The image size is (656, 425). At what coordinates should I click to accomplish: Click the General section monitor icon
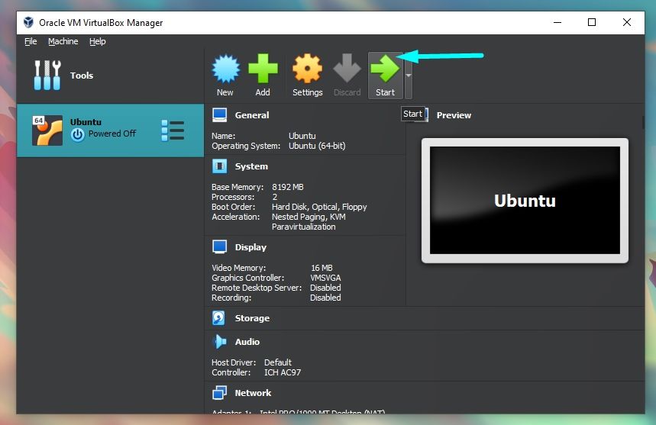(x=220, y=115)
